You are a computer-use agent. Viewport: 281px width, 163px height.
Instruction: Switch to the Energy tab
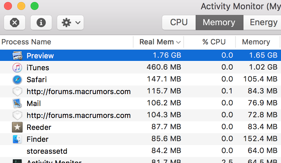coord(262,23)
